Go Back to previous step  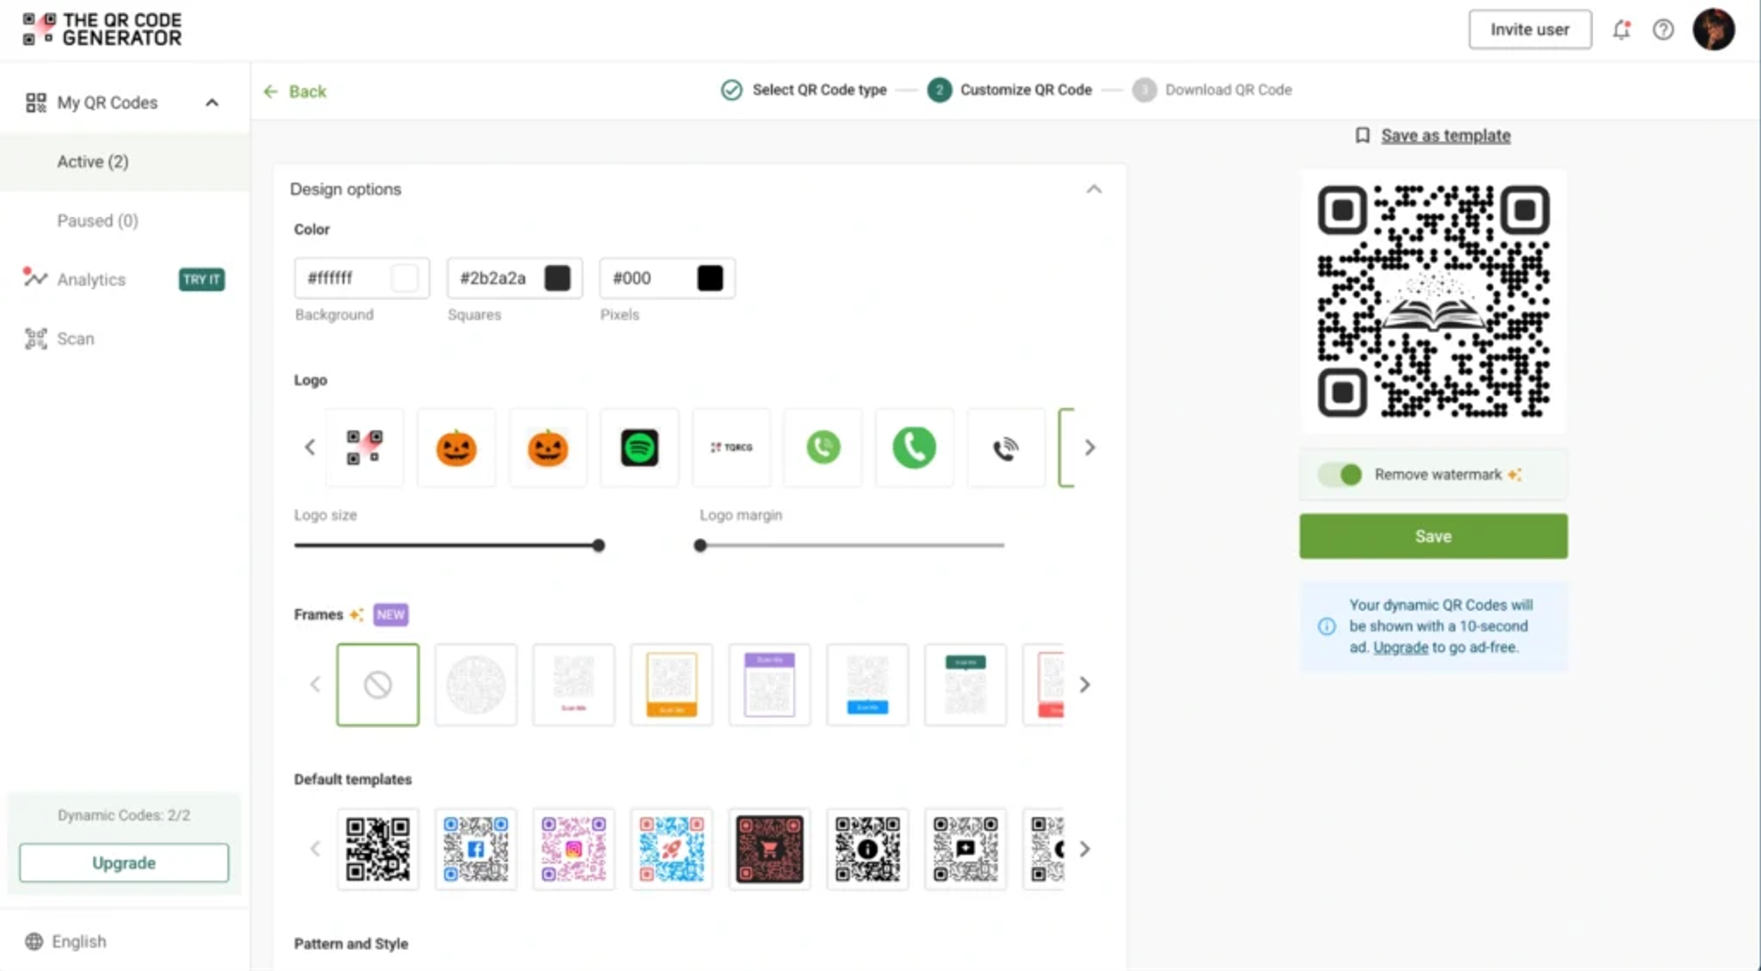tap(295, 92)
